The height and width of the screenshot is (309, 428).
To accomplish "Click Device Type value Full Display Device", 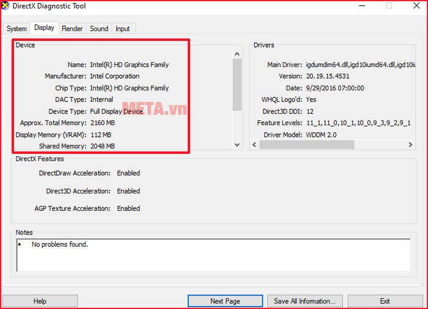I will pyautogui.click(x=117, y=111).
